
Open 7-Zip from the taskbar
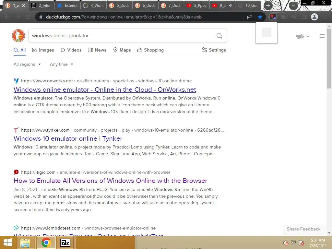65,243
